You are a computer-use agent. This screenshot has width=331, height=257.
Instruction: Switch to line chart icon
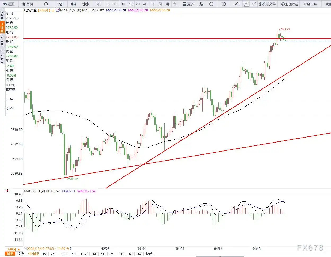[x=61, y=4]
